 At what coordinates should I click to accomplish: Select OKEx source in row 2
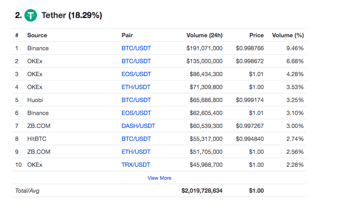click(x=35, y=61)
